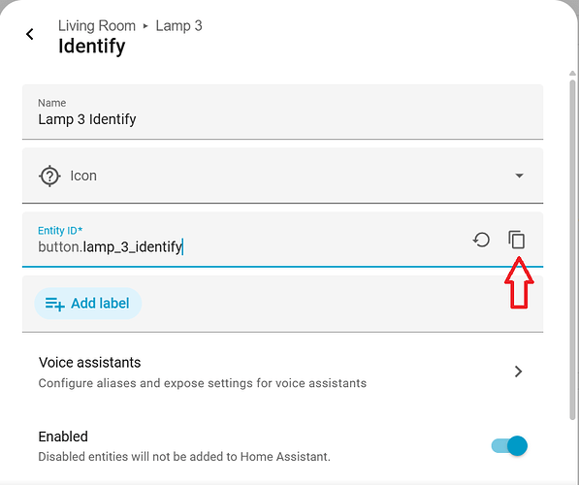Go back using the left arrow

click(x=30, y=34)
